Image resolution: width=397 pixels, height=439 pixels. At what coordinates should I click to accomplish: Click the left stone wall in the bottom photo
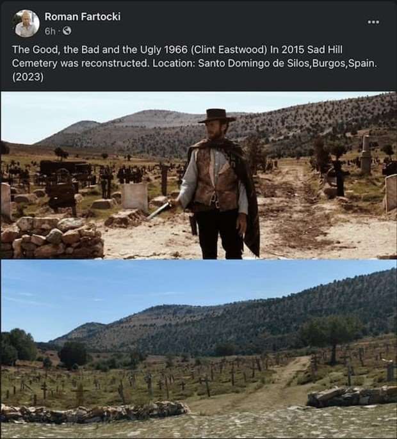[x=95, y=412]
